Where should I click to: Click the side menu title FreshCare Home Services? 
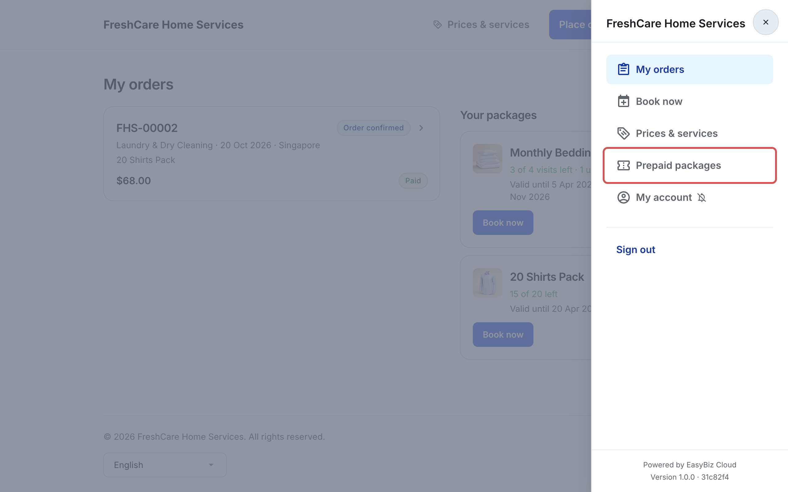675,23
